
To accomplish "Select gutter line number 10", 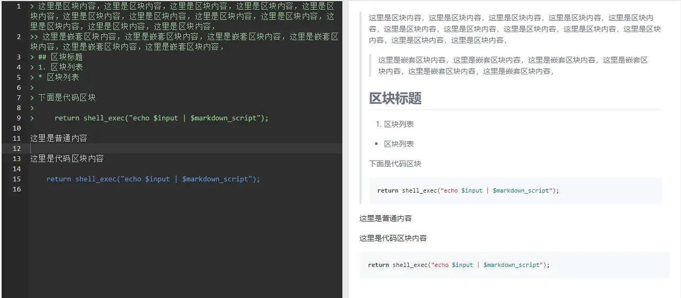I will [17, 128].
